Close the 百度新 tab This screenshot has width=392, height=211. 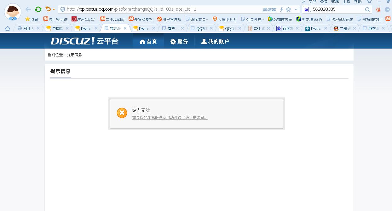pyautogui.click(x=297, y=28)
